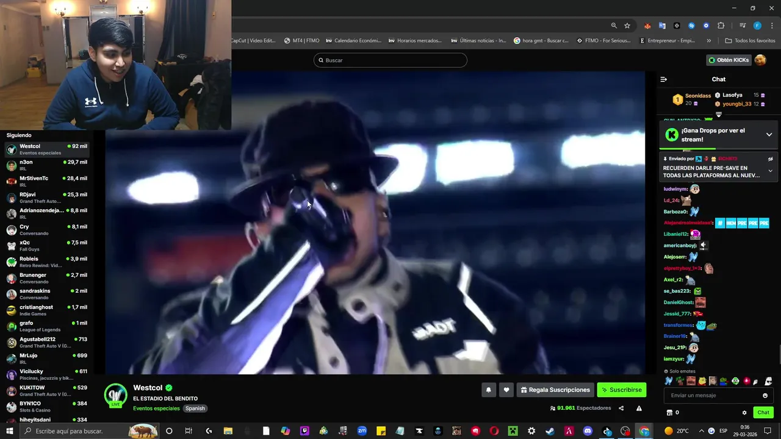This screenshot has height=439, width=781.
Task: Open the Calendario Económi... bookmark
Action: [x=353, y=41]
